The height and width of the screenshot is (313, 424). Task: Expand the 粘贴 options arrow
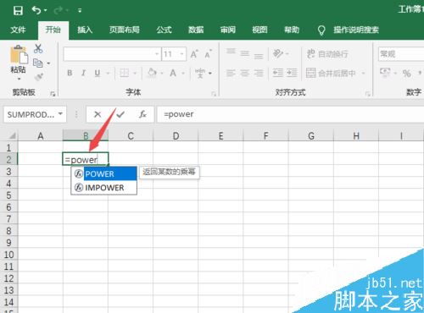click(x=19, y=79)
